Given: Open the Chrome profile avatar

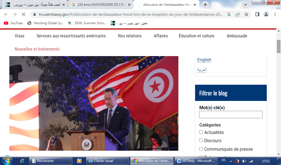Looking at the screenshot, I should (x=266, y=14).
